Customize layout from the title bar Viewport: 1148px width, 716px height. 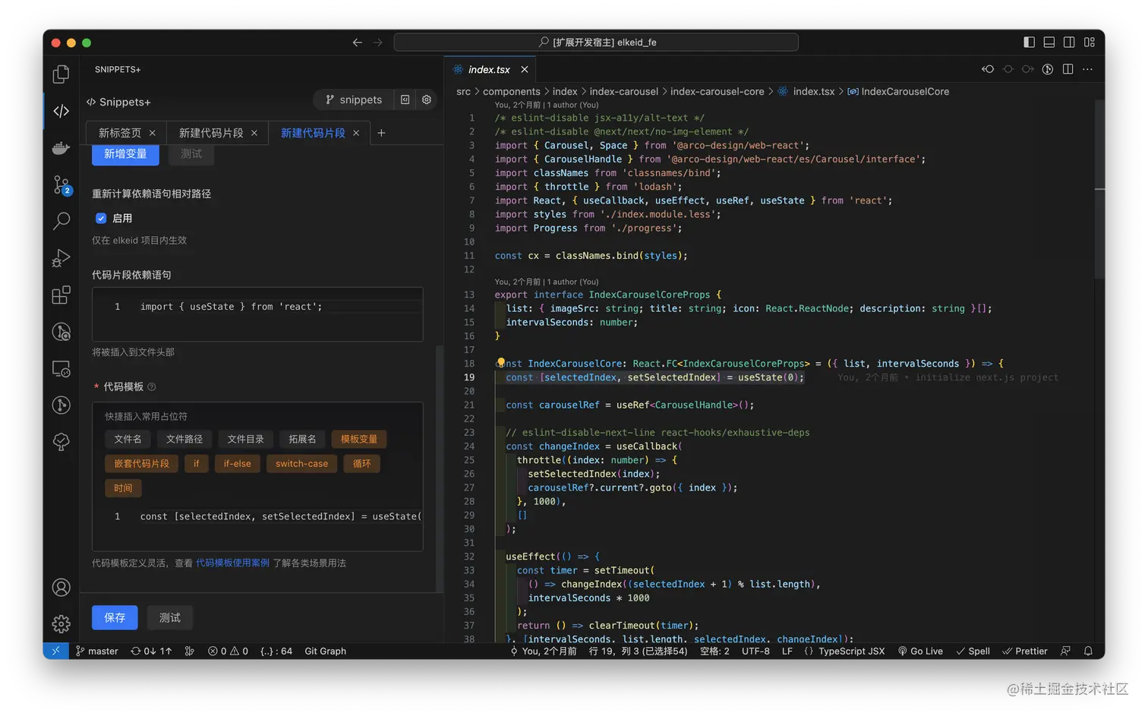1090,43
